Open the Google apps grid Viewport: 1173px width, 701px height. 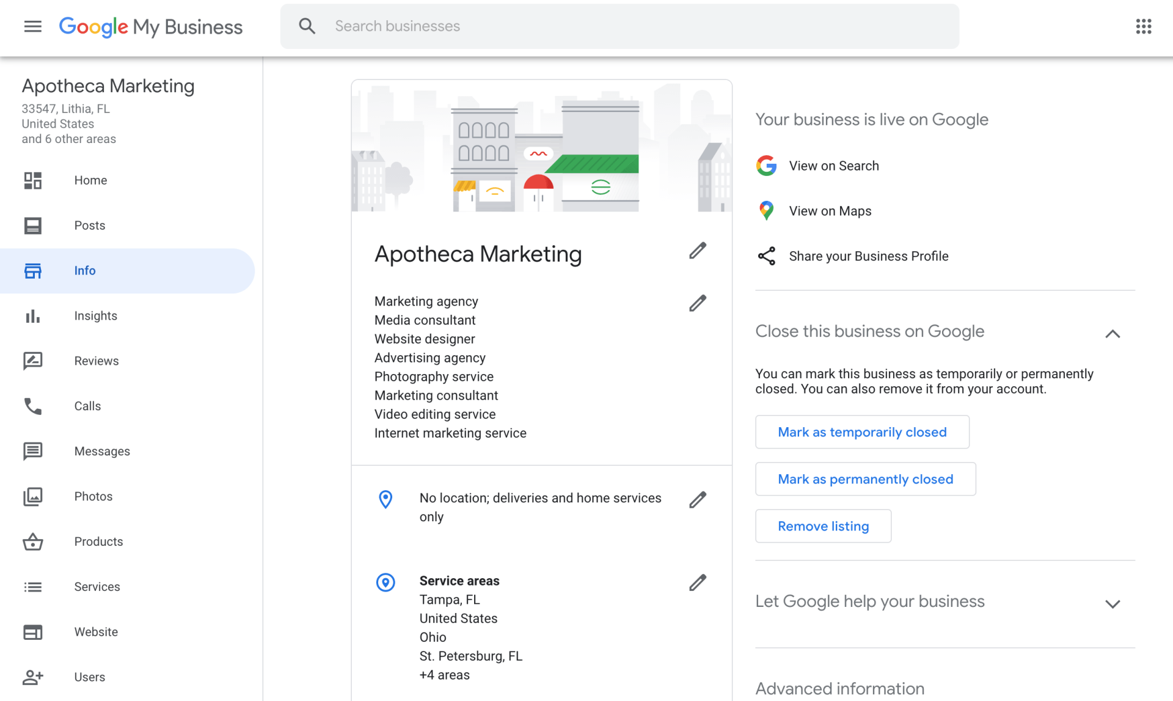click(1143, 26)
